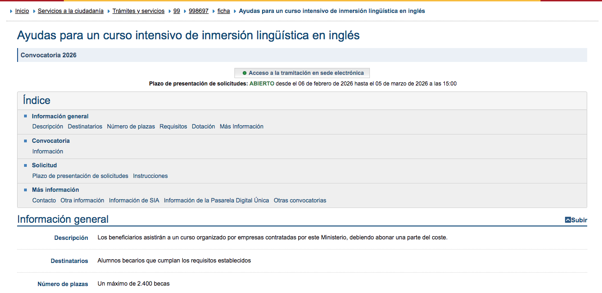This screenshot has height=293, width=602.
Task: View Otras convocatorias
Action: (301, 200)
